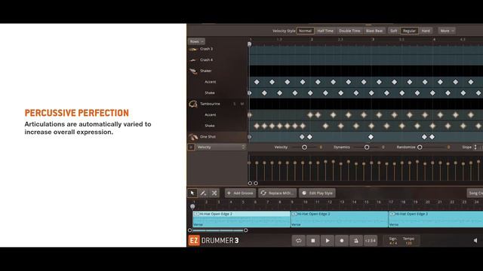483x271 pixels.
Task: Select the Shaker Shake articulation row
Action: point(210,93)
